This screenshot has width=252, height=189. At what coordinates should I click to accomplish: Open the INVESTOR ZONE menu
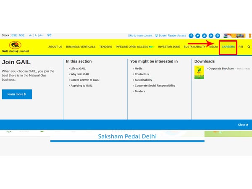pos(169,47)
